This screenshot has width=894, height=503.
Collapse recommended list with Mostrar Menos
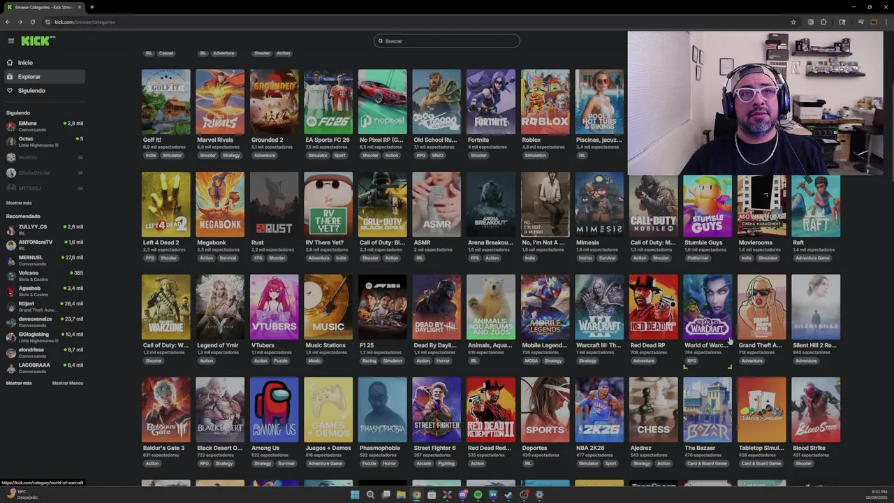(x=67, y=383)
